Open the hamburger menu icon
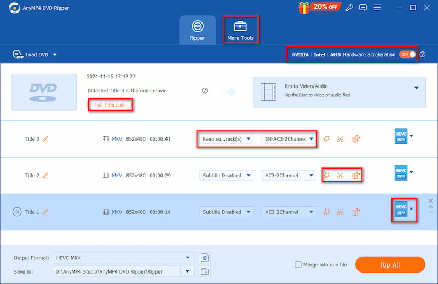The height and width of the screenshot is (284, 438). (377, 8)
